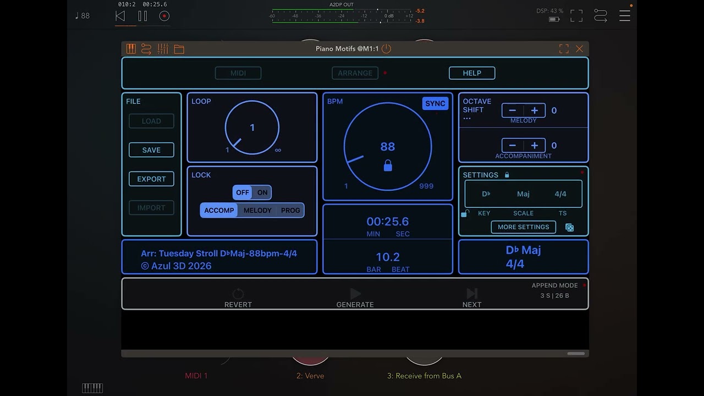Open the host hamburger menu
704x396 pixels.
point(625,16)
